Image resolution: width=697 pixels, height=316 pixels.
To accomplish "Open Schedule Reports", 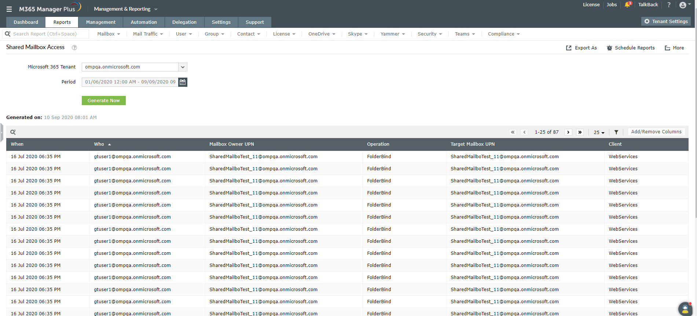I will point(631,48).
